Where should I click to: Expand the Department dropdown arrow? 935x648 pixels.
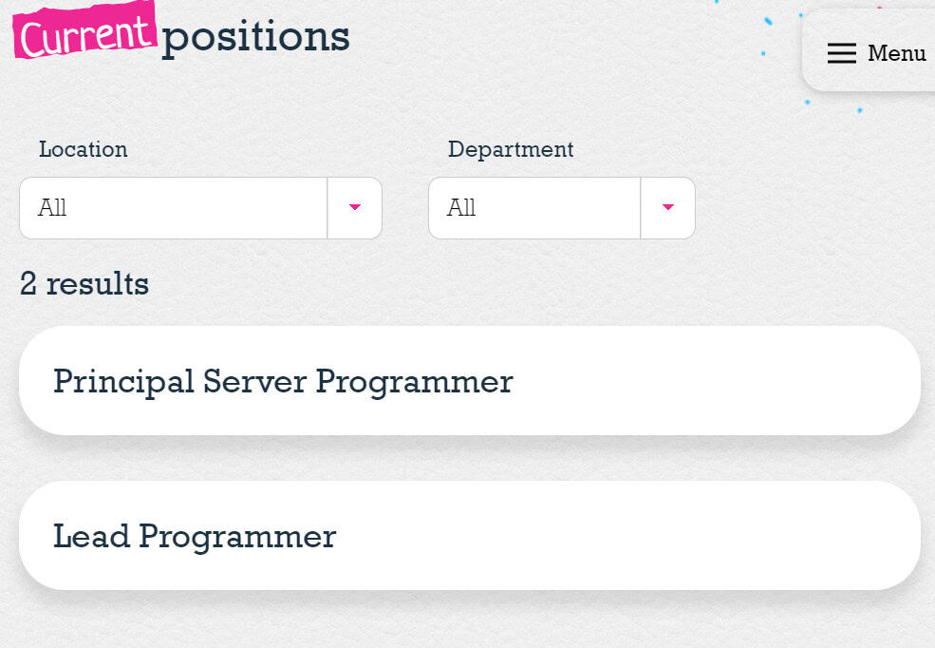(668, 208)
